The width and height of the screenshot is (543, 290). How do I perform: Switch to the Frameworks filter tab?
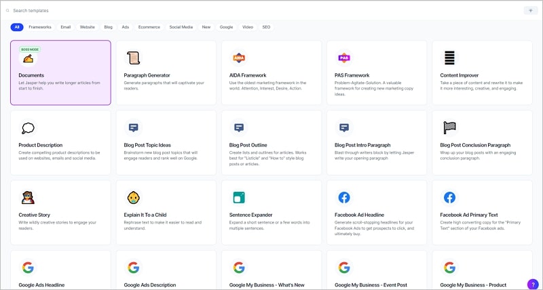40,27
